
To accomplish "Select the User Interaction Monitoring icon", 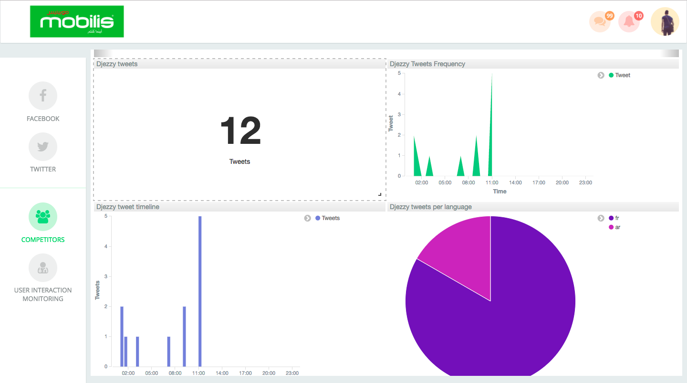I will [x=43, y=268].
